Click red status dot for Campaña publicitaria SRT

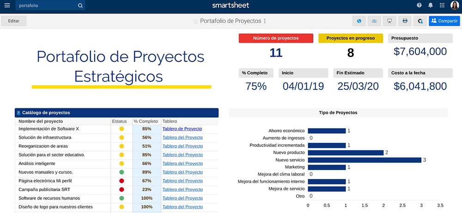coord(122,189)
